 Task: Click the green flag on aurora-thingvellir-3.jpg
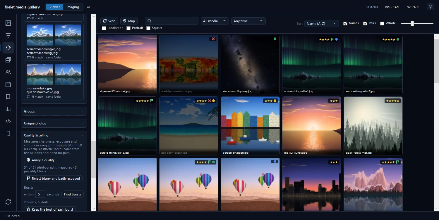point(152,101)
